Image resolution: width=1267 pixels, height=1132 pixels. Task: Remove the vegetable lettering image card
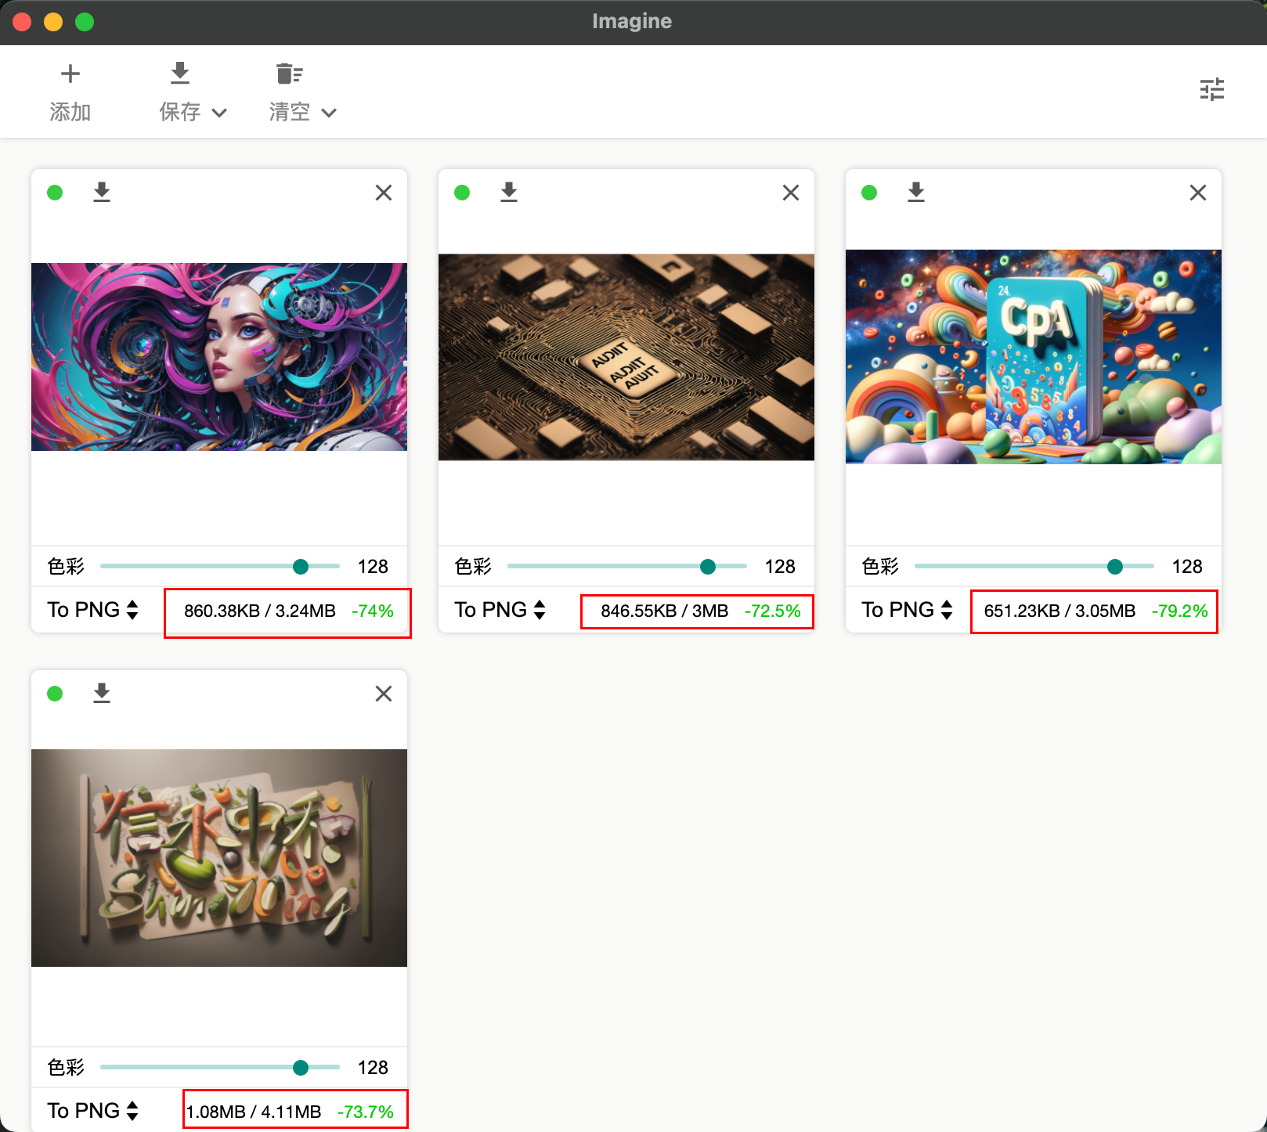click(384, 694)
